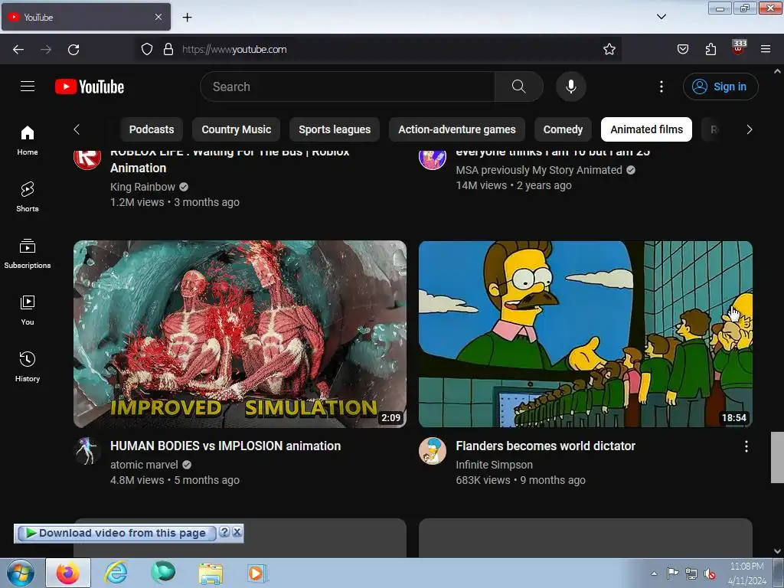Open Flanders becomes world dictator title link
The width and height of the screenshot is (784, 588).
pyautogui.click(x=545, y=446)
